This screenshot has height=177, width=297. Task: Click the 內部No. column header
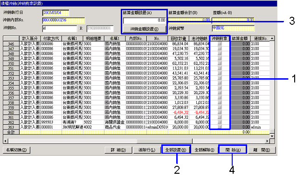point(136,39)
